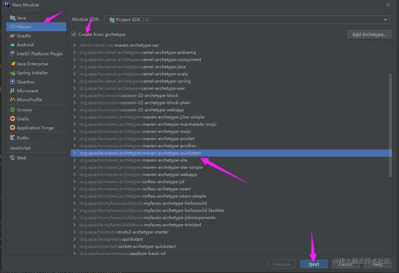Select maven-archetype-marmalade-mojo row
The image size is (399, 273).
[231, 124]
